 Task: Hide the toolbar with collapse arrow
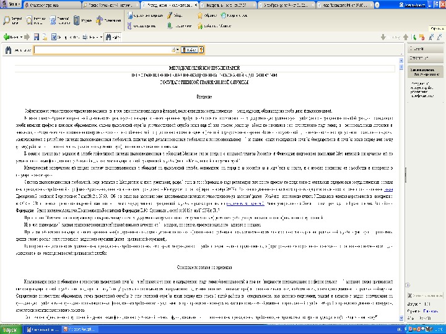click(x=437, y=28)
